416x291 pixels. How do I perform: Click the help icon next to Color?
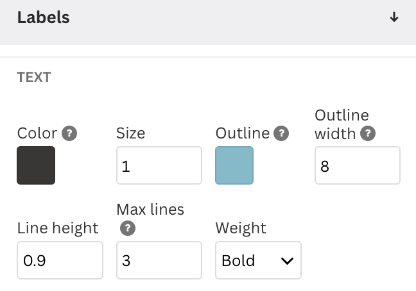[x=69, y=133]
